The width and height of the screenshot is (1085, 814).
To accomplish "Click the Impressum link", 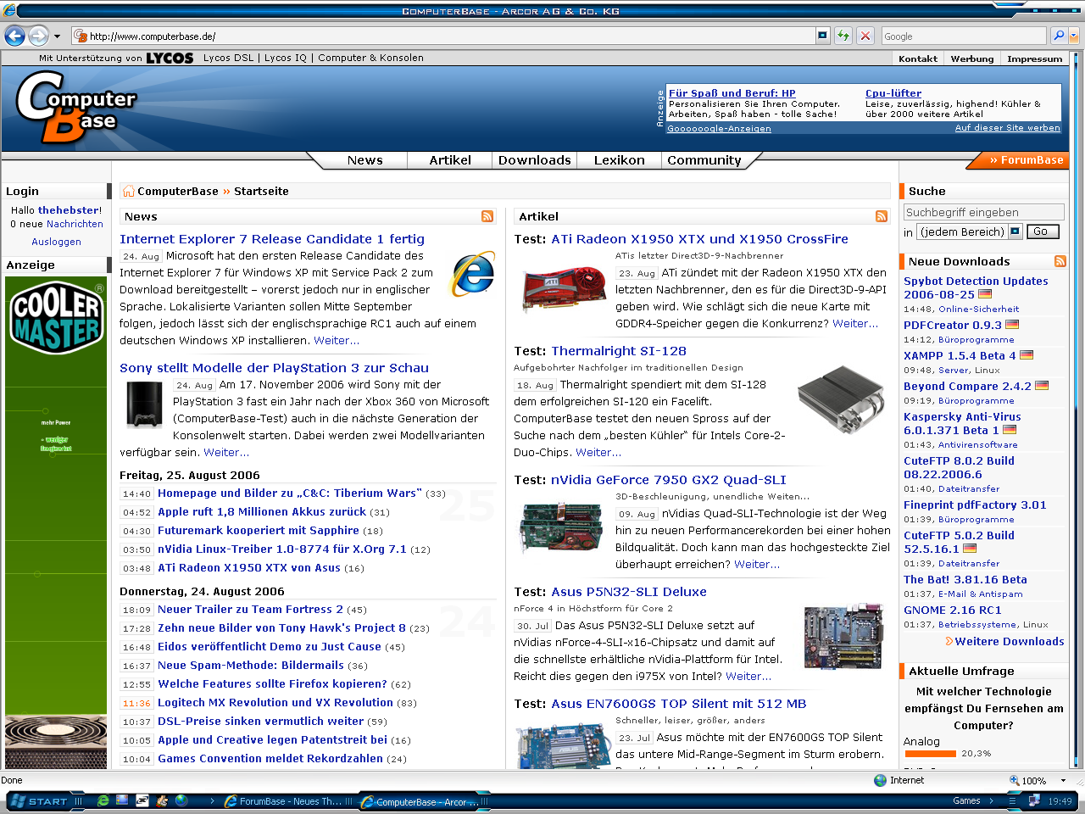I will 1034,59.
